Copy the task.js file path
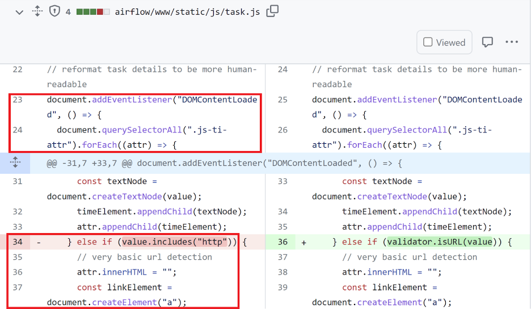Viewport: 531px width, 309px height. (272, 11)
